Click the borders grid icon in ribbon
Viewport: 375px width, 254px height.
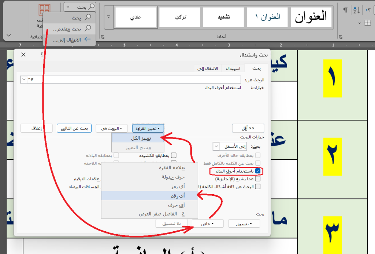pyautogui.click(x=367, y=23)
